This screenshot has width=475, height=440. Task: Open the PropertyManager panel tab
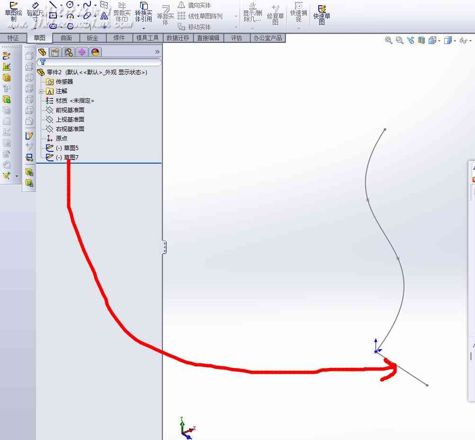55,52
